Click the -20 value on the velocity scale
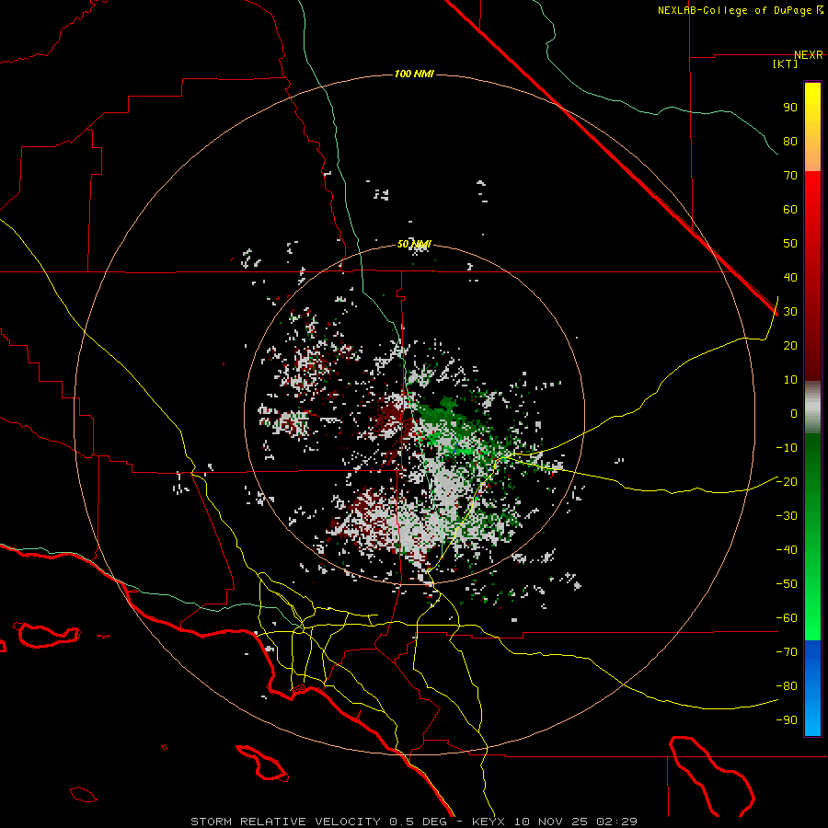828x828 pixels. pyautogui.click(x=787, y=481)
